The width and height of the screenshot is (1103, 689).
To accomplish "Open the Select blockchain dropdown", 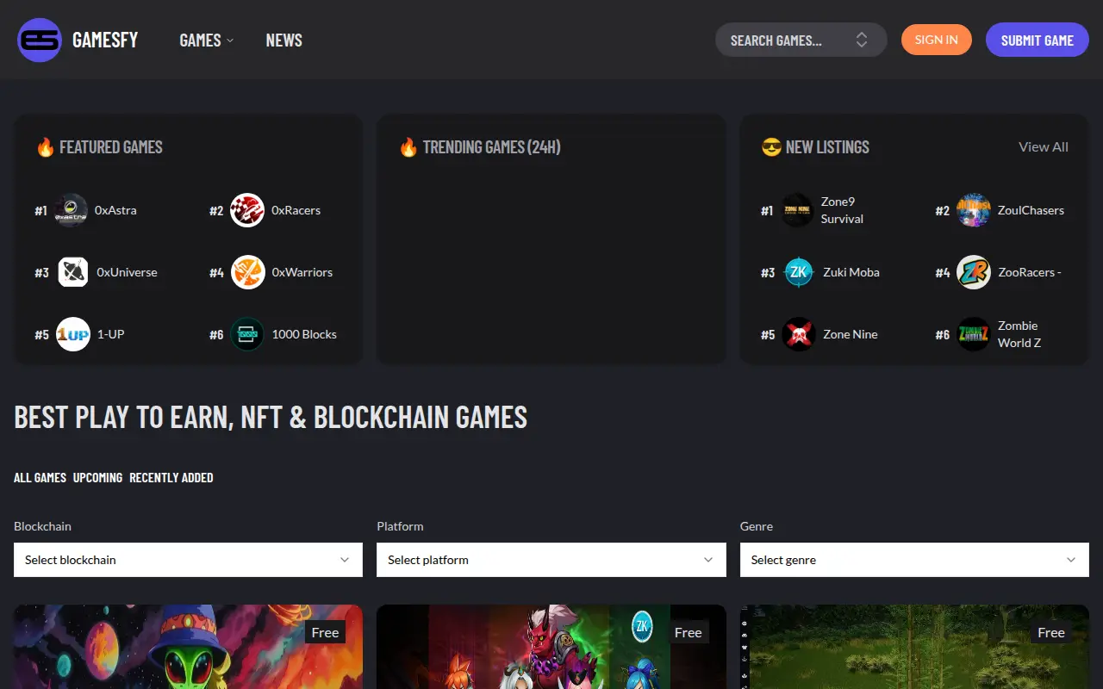I will pos(188,560).
